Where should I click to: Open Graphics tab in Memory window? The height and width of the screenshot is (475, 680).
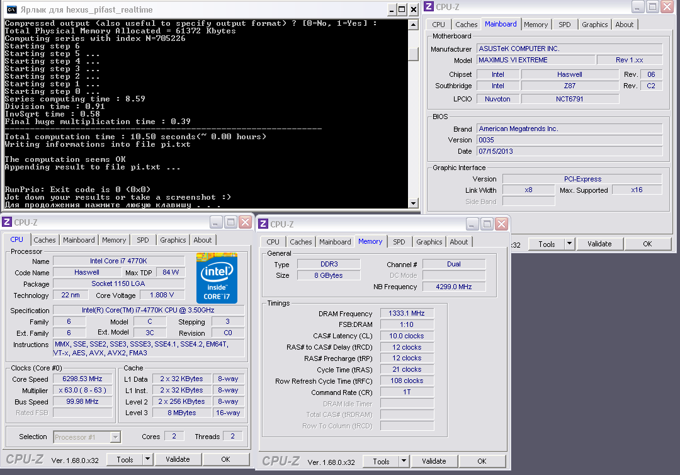(429, 242)
